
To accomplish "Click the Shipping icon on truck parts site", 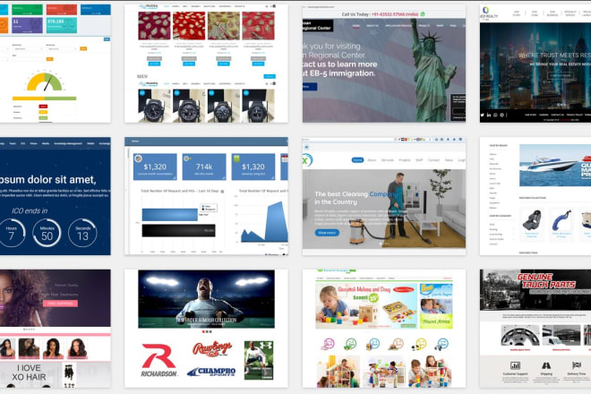I will [546, 365].
